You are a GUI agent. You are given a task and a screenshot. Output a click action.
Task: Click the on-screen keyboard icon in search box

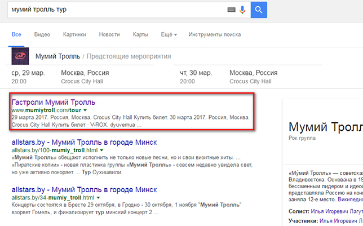click(231, 10)
